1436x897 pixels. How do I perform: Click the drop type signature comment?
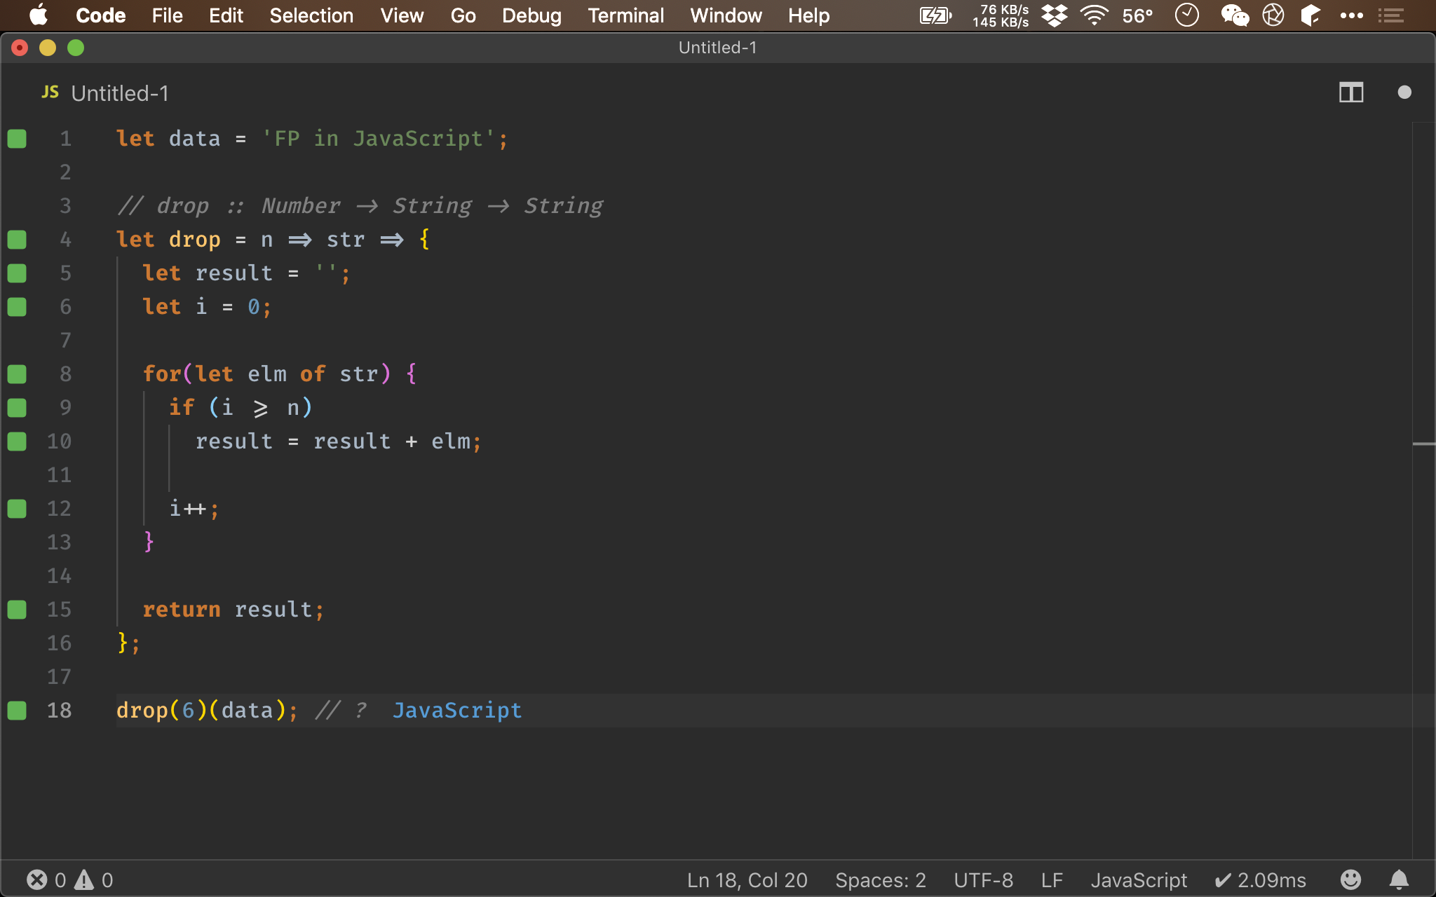(360, 206)
